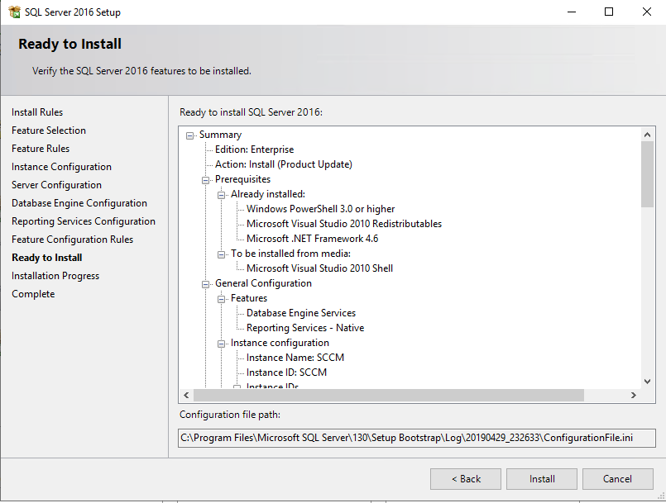Select Installation Progress step
The width and height of the screenshot is (666, 503).
55,276
